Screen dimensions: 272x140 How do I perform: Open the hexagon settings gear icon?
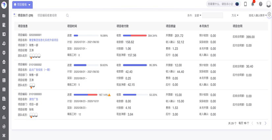pyautogui.click(x=269, y=14)
